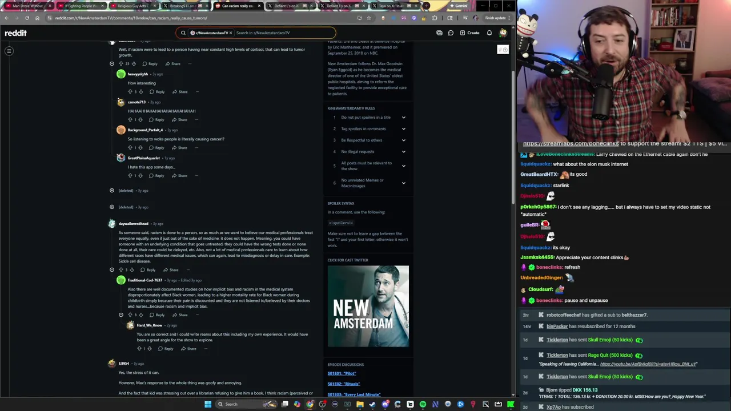
Task: Click the reddit logo
Action: [15, 33]
